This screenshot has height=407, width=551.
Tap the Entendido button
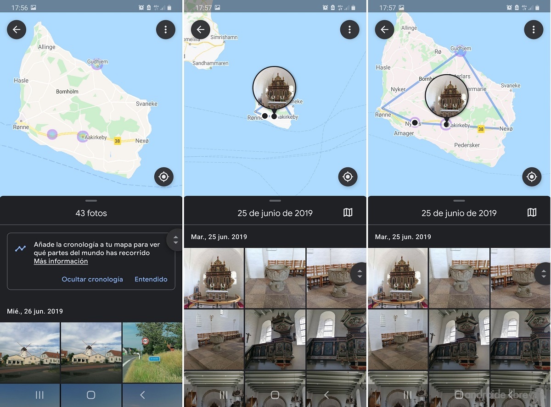(x=151, y=279)
